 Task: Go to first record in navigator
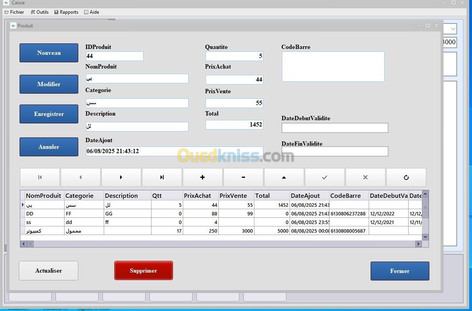[x=40, y=177]
